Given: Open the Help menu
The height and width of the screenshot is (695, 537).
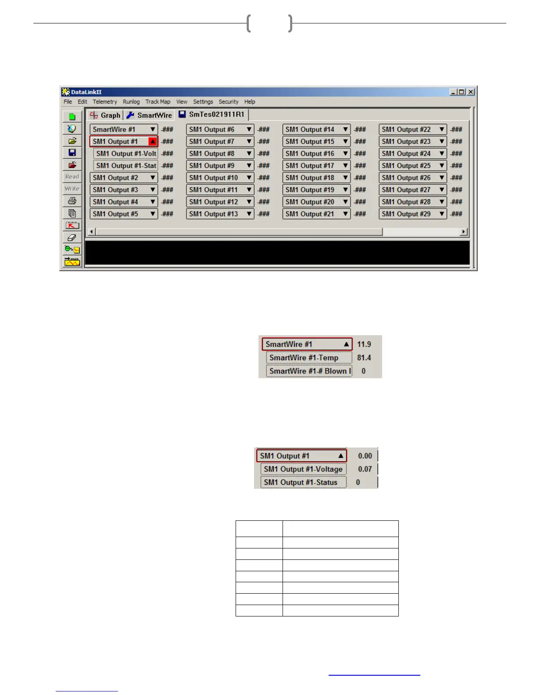Looking at the screenshot, I should pyautogui.click(x=250, y=102).
